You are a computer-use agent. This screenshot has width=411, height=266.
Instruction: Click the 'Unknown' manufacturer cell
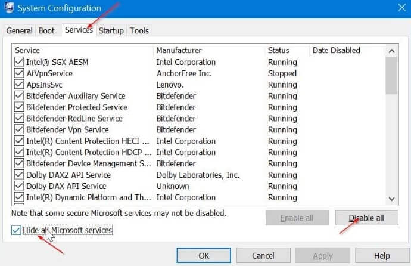[173, 186]
